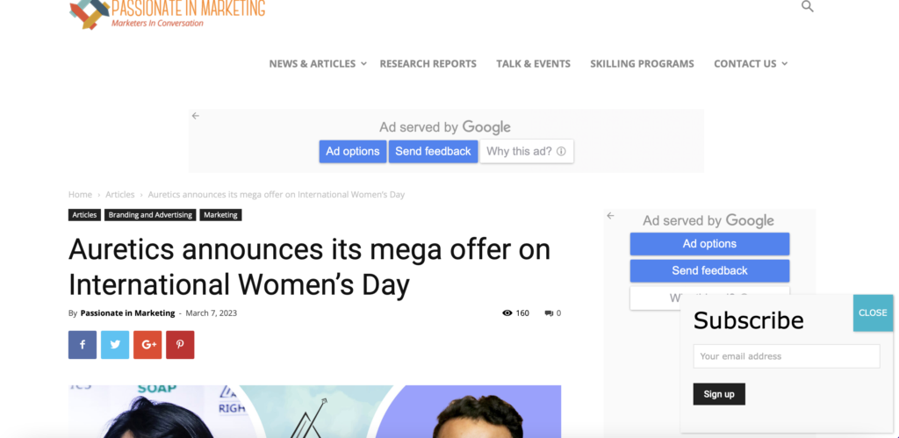Open Skilling Programs menu item
Viewport: 899px width, 438px height.
point(642,63)
